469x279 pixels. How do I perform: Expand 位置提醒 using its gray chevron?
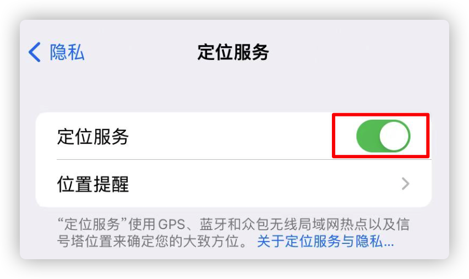click(x=405, y=183)
